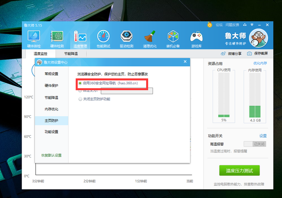Click the custom homepage URL input field
The width and height of the screenshot is (282, 198).
(x=127, y=91)
